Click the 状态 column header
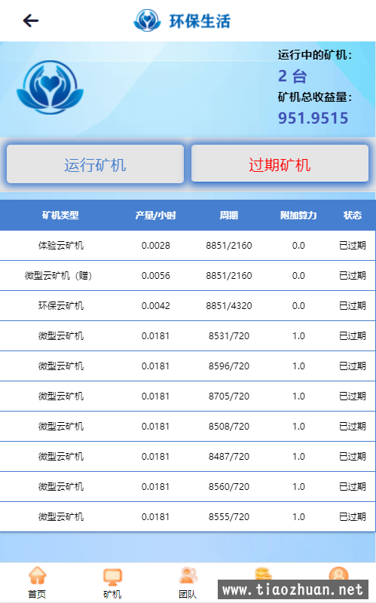This screenshot has width=376, height=603. pos(353,215)
